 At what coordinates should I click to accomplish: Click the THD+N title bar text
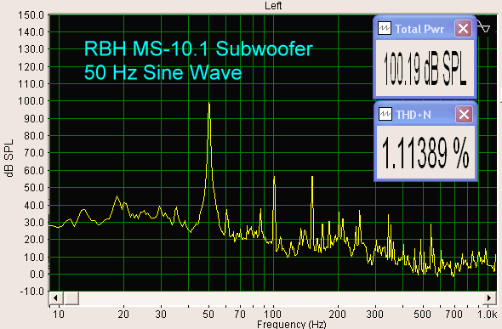pos(414,115)
